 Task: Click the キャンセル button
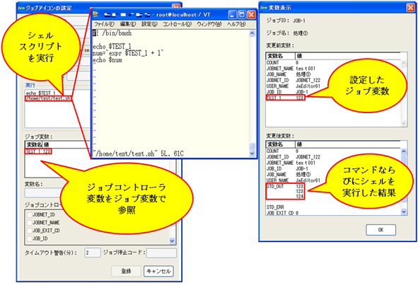pos(158,271)
